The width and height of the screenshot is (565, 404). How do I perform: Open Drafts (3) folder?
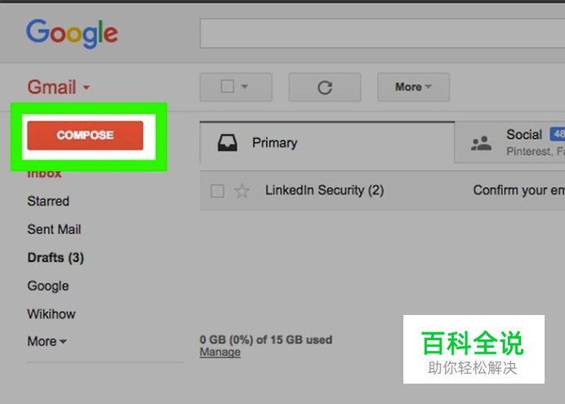point(56,258)
